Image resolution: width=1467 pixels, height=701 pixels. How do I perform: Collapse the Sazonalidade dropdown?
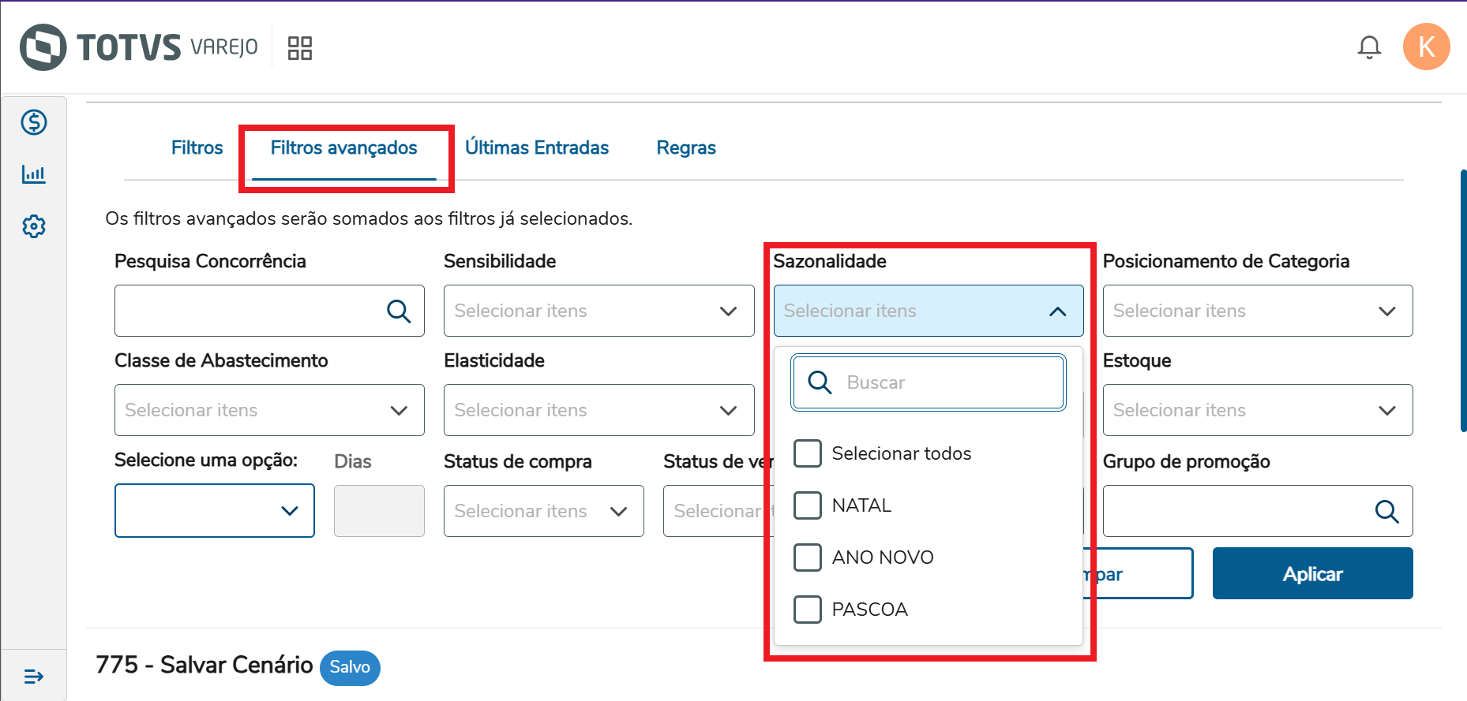[x=1057, y=311]
